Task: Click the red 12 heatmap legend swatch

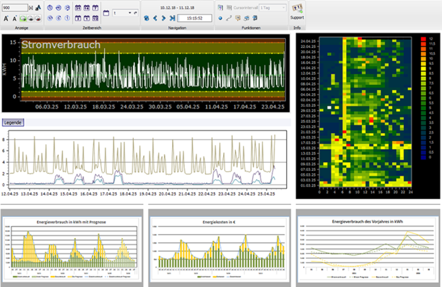Action: (423, 39)
